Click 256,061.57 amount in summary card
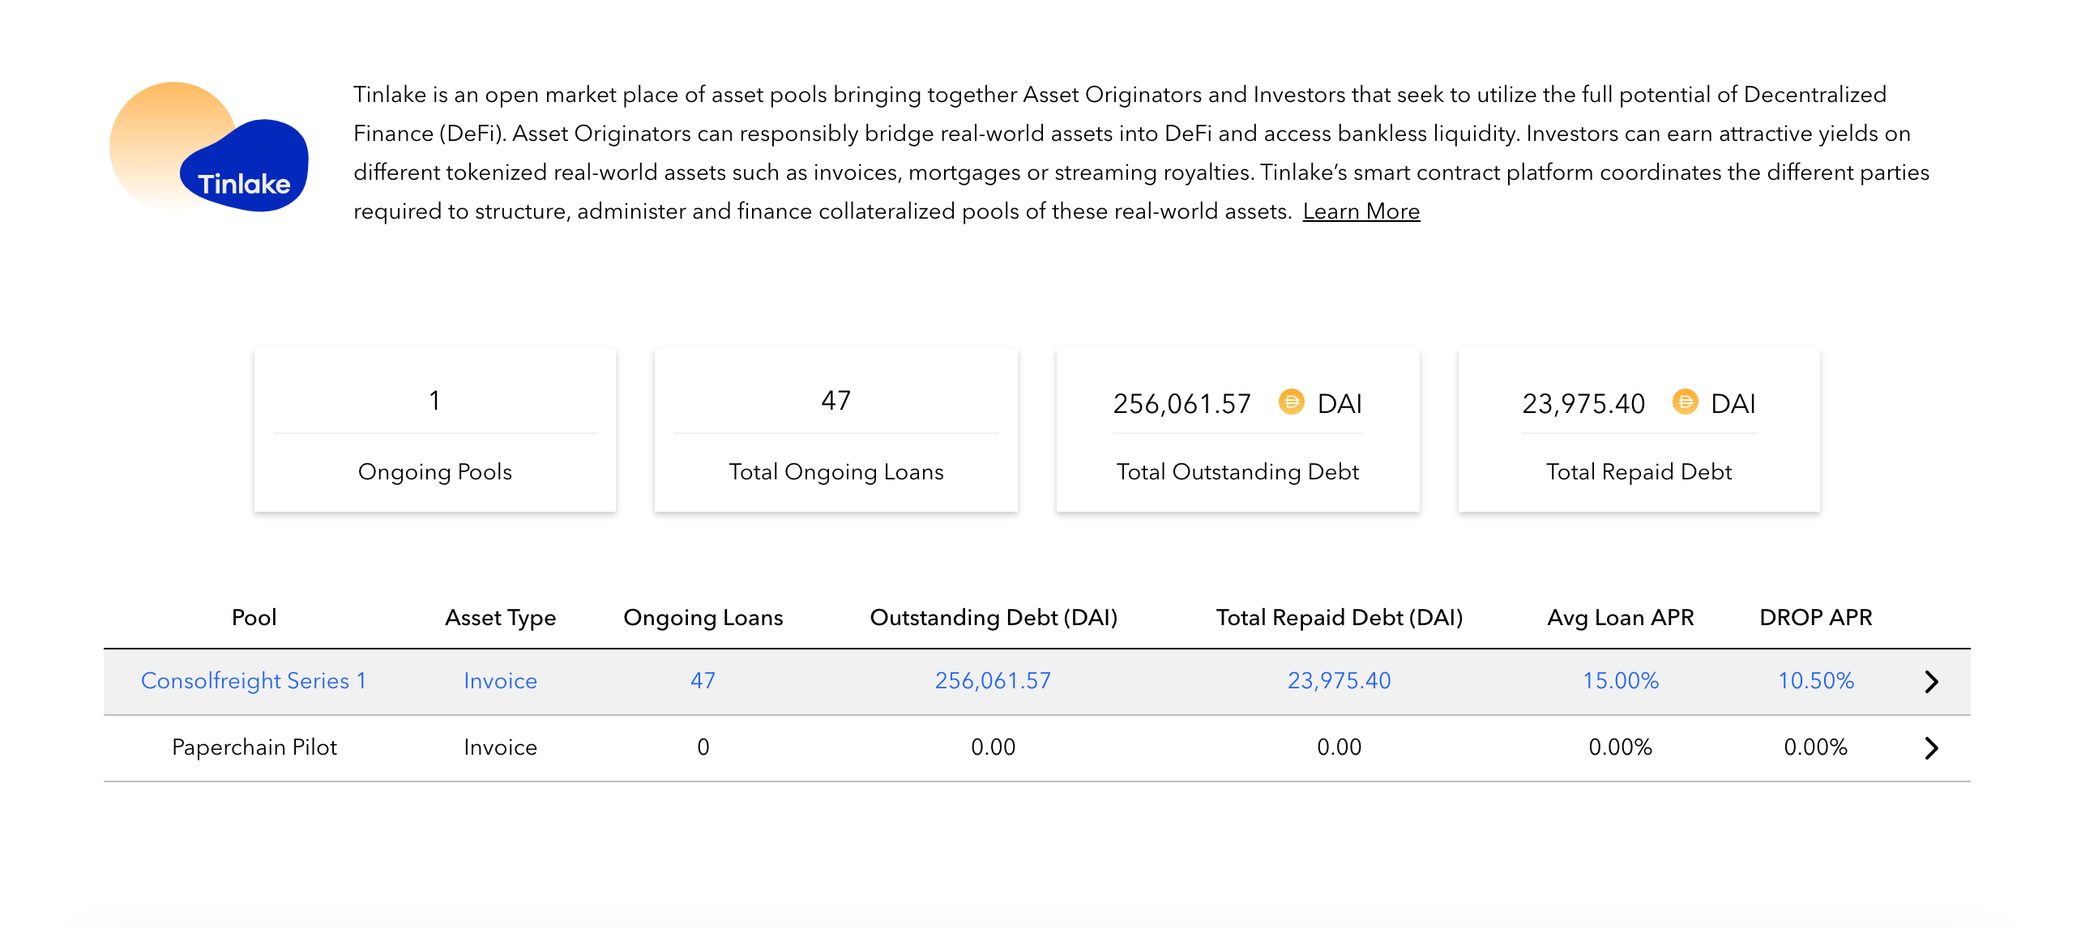Viewport: 2081px width, 928px height. coord(1182,404)
